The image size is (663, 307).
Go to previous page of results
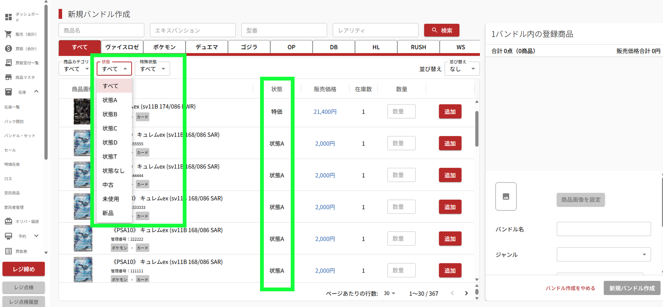point(452,293)
